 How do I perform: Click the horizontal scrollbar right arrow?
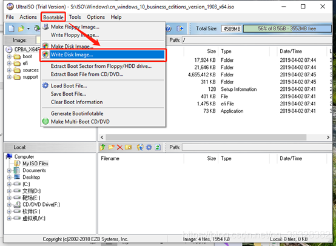tap(328, 137)
